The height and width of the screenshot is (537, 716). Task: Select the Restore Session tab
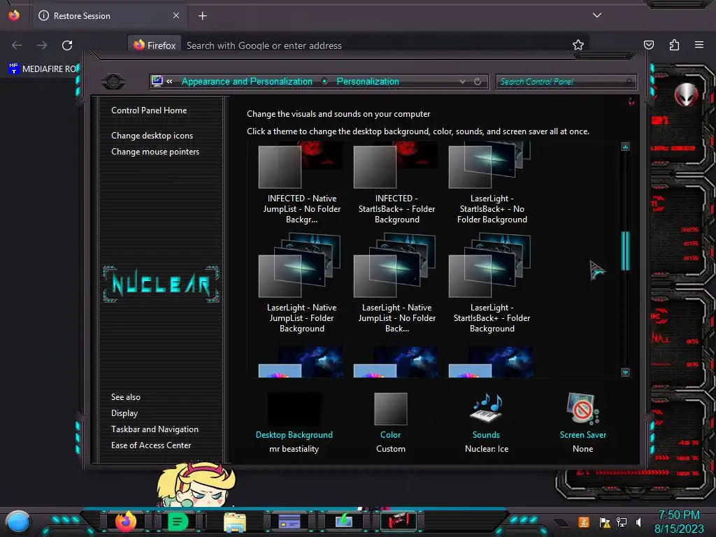pos(108,16)
